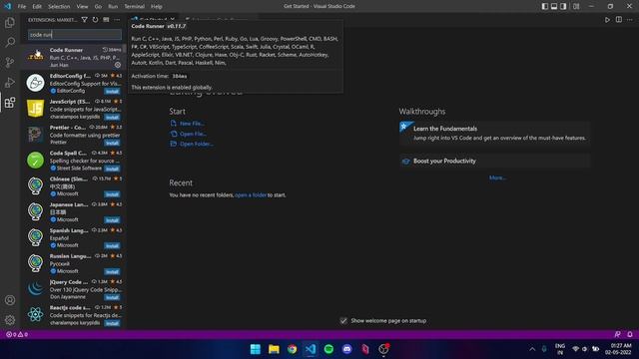Open the Edit menu
This screenshot has width=639, height=359.
coord(37,7)
